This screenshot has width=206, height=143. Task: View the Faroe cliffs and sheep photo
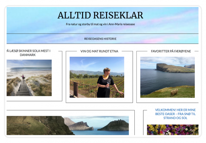(167, 77)
